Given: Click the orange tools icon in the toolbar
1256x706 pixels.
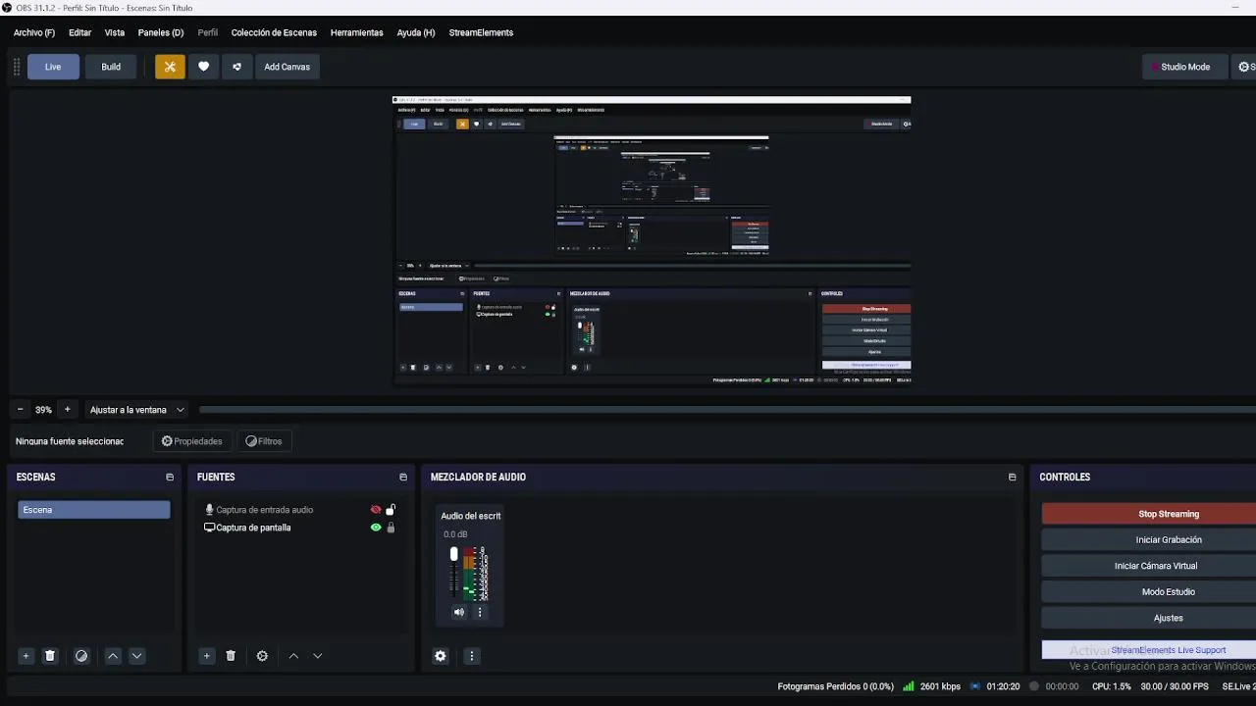Looking at the screenshot, I should point(170,67).
